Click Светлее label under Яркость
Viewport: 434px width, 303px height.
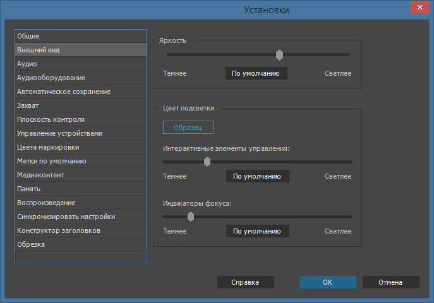pyautogui.click(x=338, y=73)
